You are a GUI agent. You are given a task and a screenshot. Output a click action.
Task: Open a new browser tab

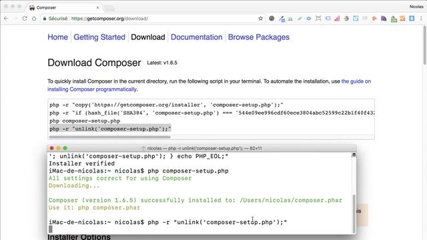tap(109, 8)
